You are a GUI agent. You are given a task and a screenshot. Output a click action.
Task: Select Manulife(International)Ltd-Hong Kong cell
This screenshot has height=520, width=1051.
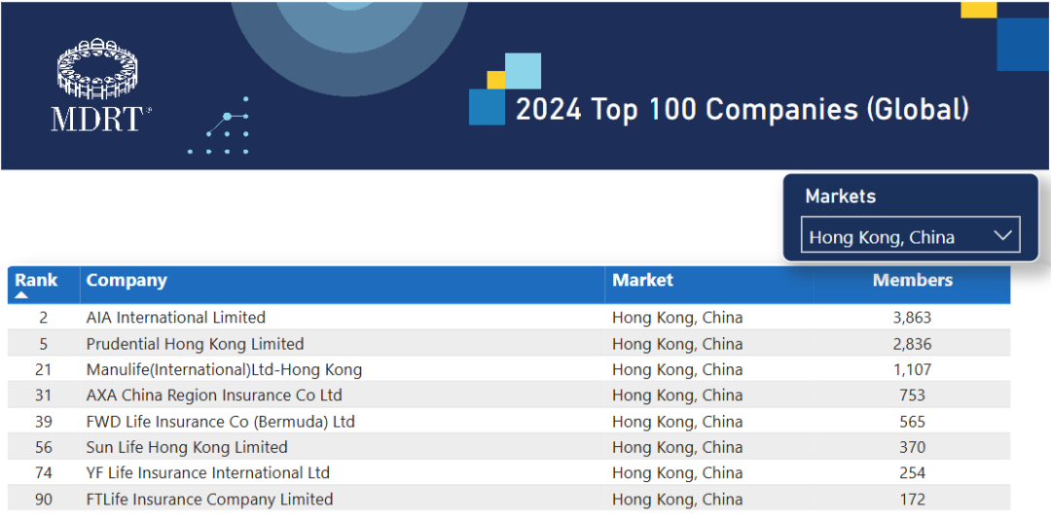click(x=224, y=369)
